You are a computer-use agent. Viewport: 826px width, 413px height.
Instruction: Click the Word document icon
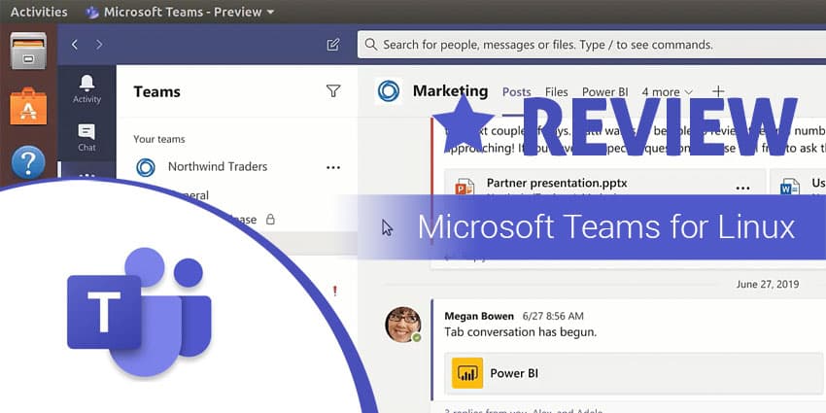[x=790, y=187]
